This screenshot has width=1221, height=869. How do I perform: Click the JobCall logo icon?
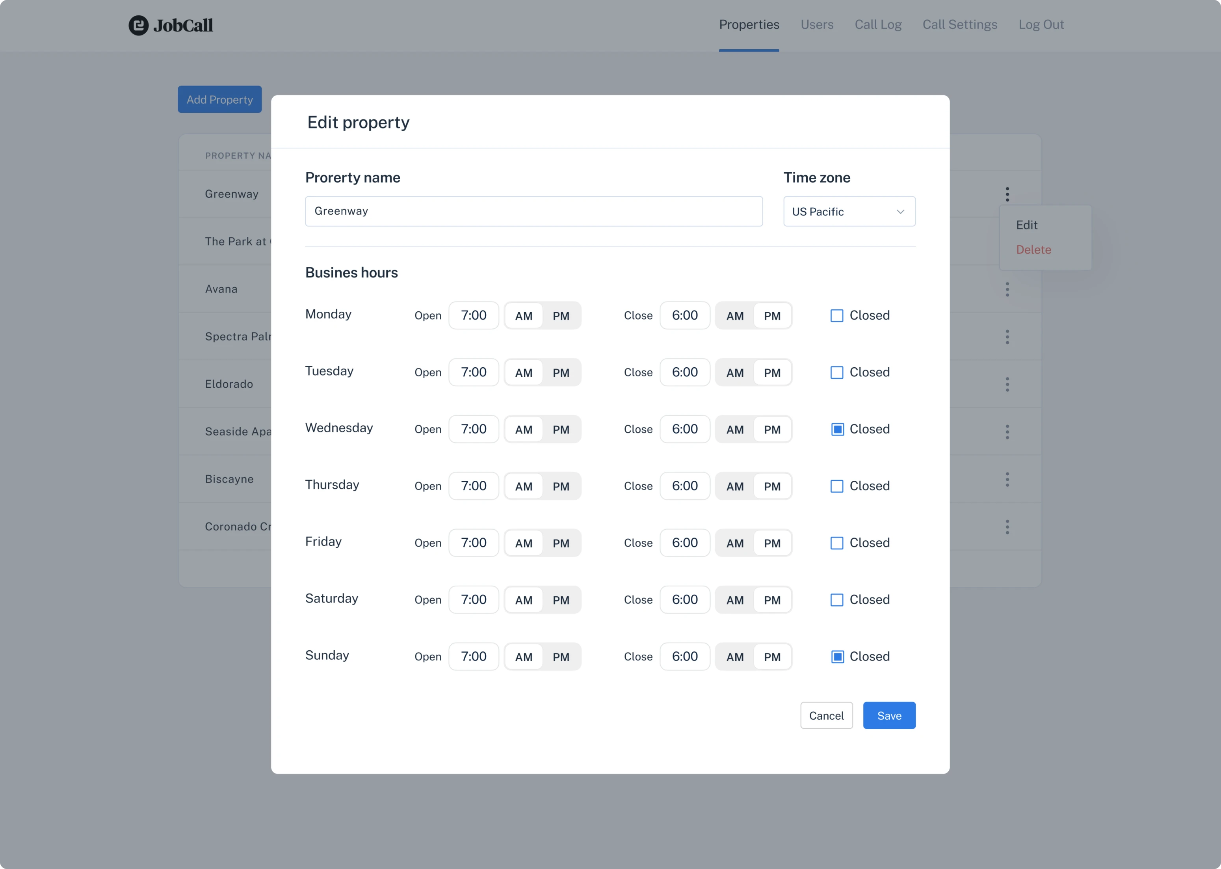tap(139, 25)
